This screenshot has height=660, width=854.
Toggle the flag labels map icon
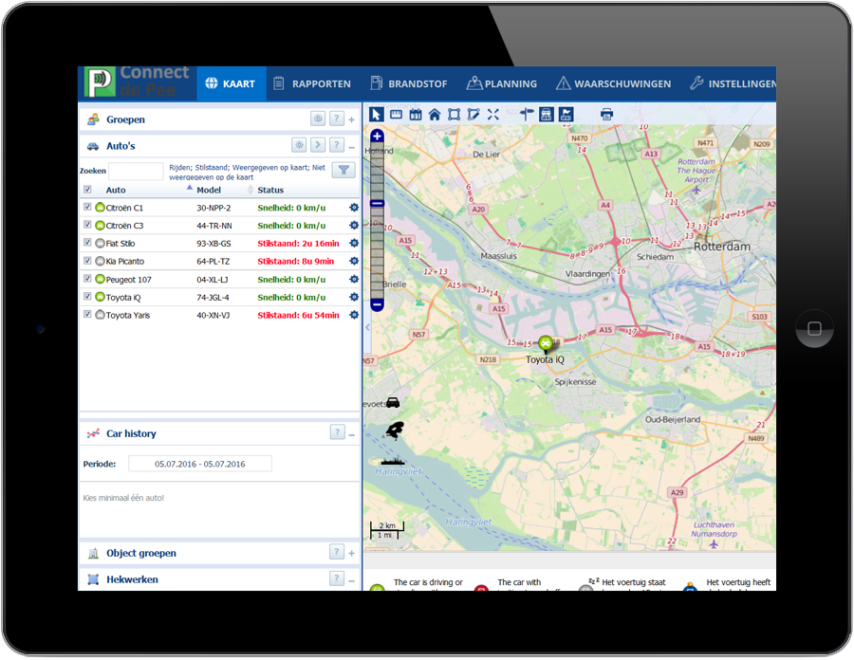pos(566,114)
